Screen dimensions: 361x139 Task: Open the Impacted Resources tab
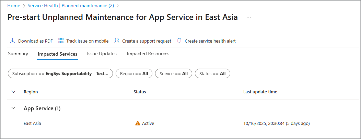[148, 54]
